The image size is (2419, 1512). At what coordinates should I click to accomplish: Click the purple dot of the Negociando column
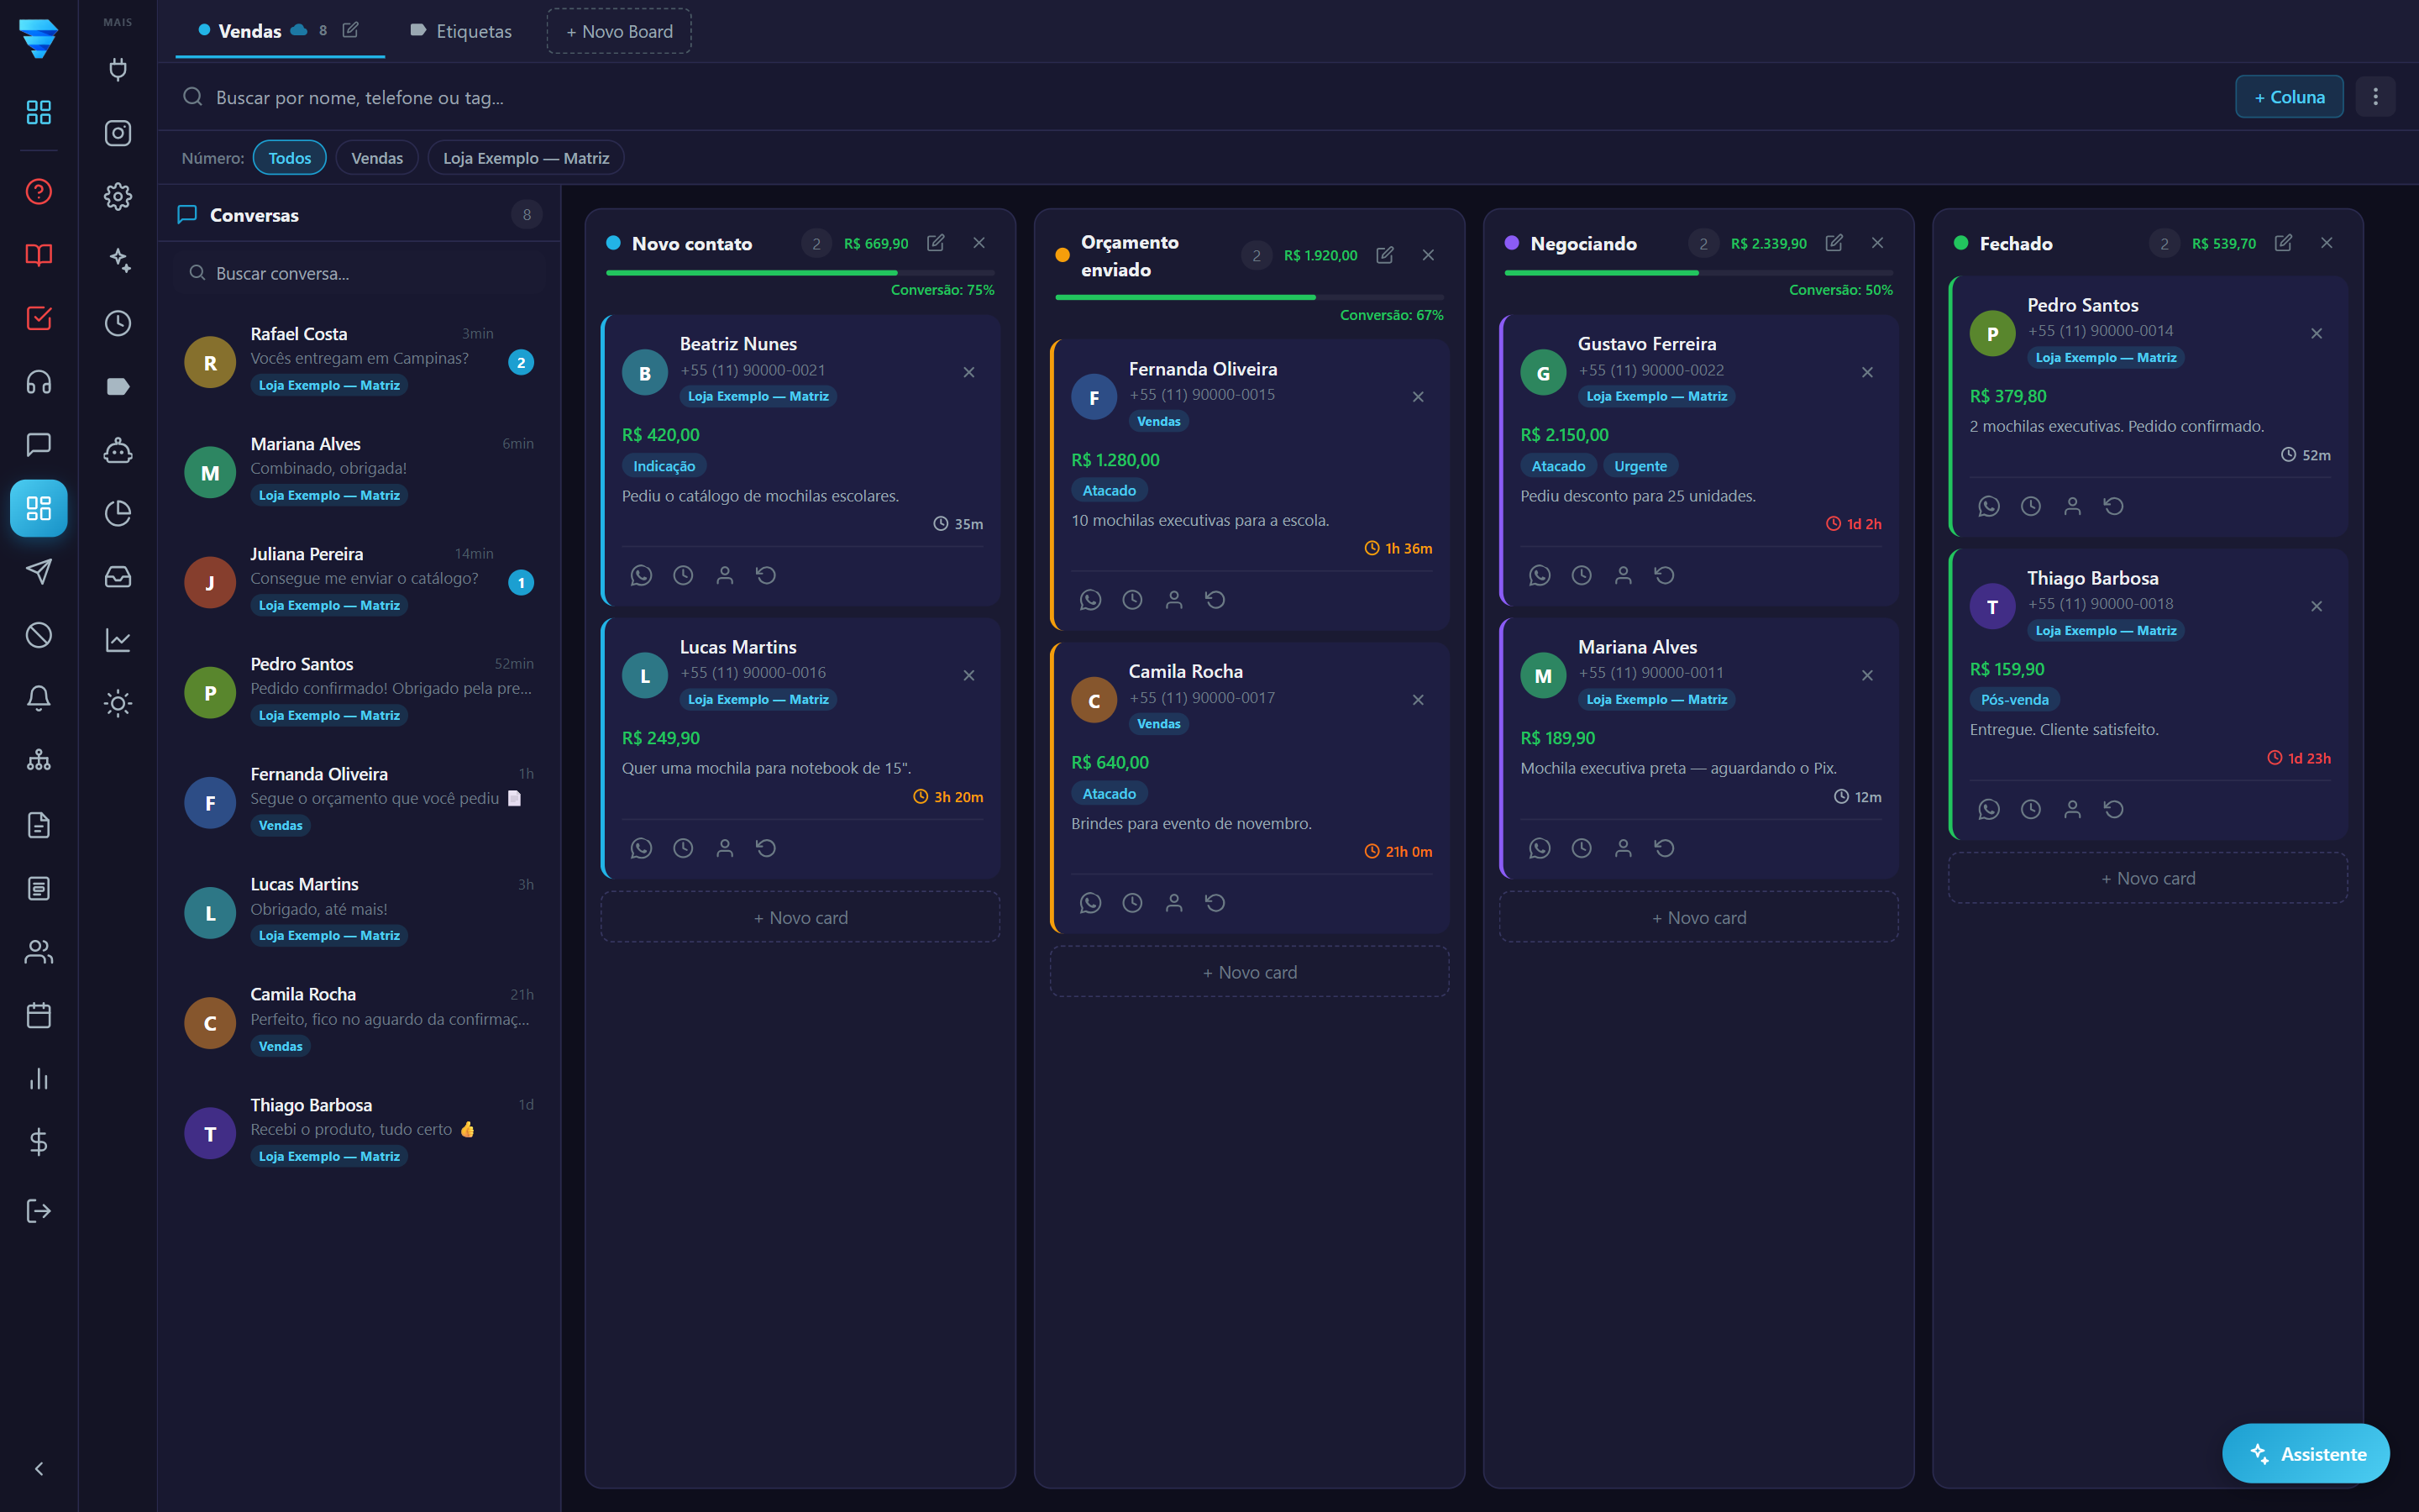coord(1511,243)
